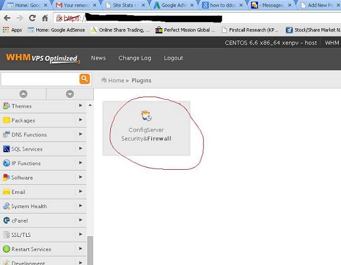
Task: Expand the Restart Services arrow
Action: (80, 249)
